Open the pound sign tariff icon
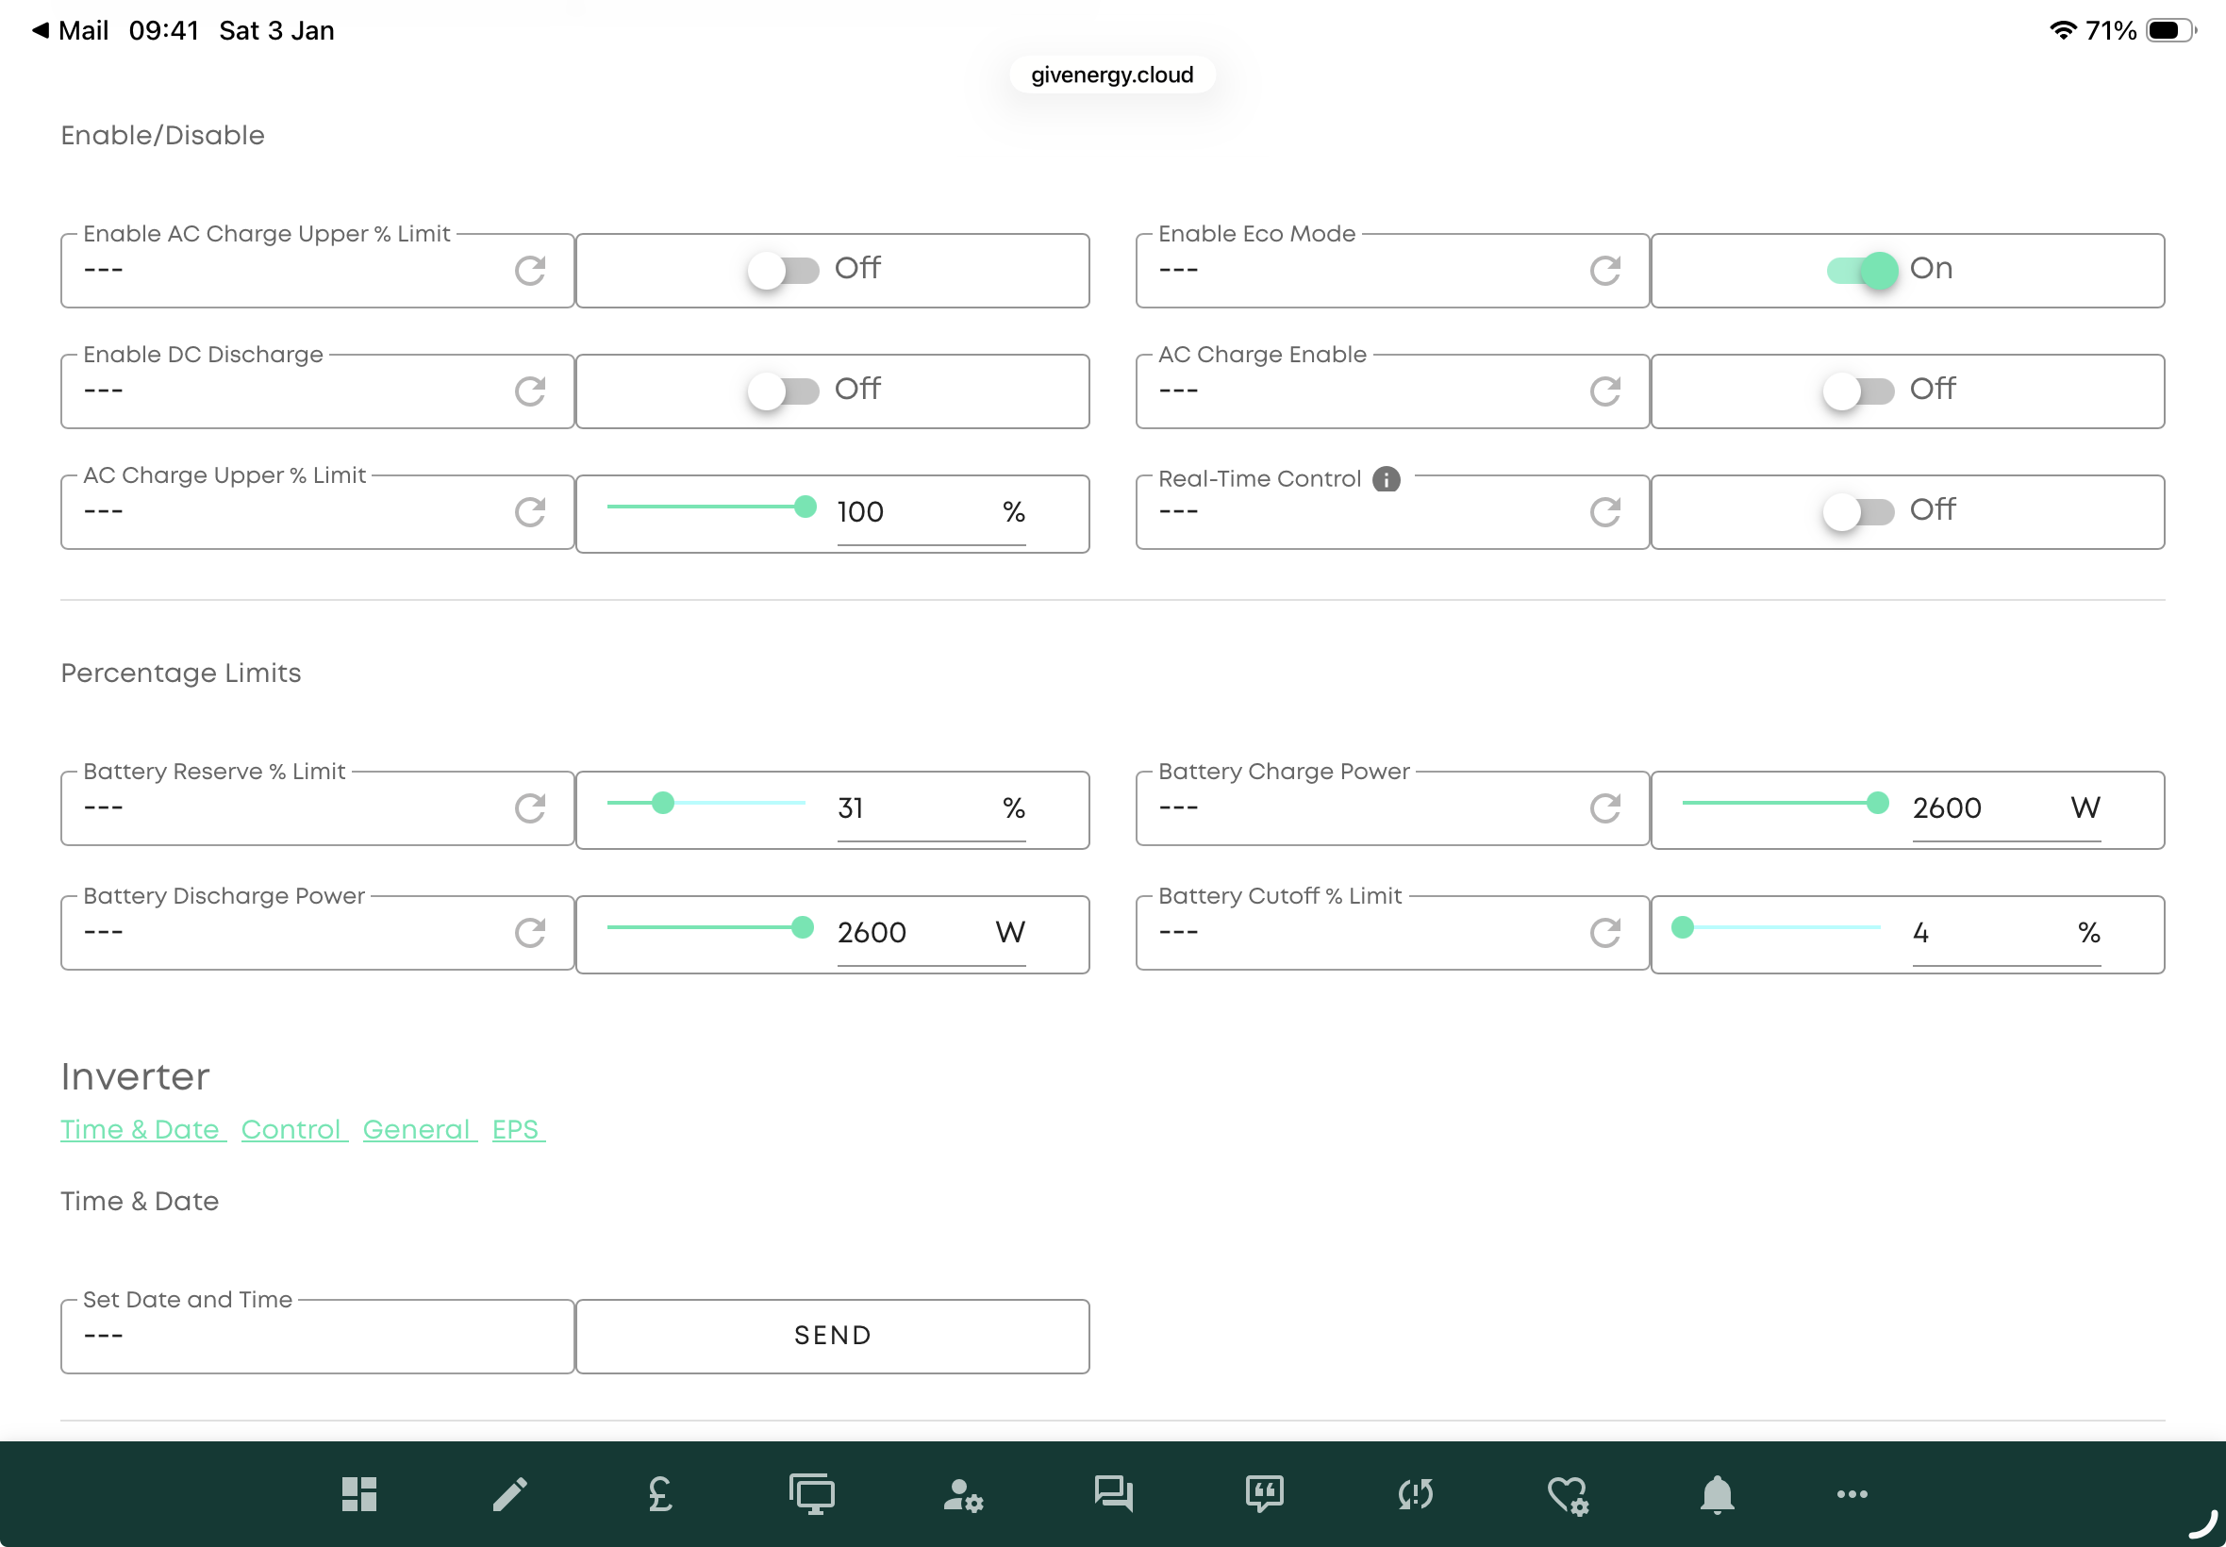The height and width of the screenshot is (1547, 2226). point(660,1493)
